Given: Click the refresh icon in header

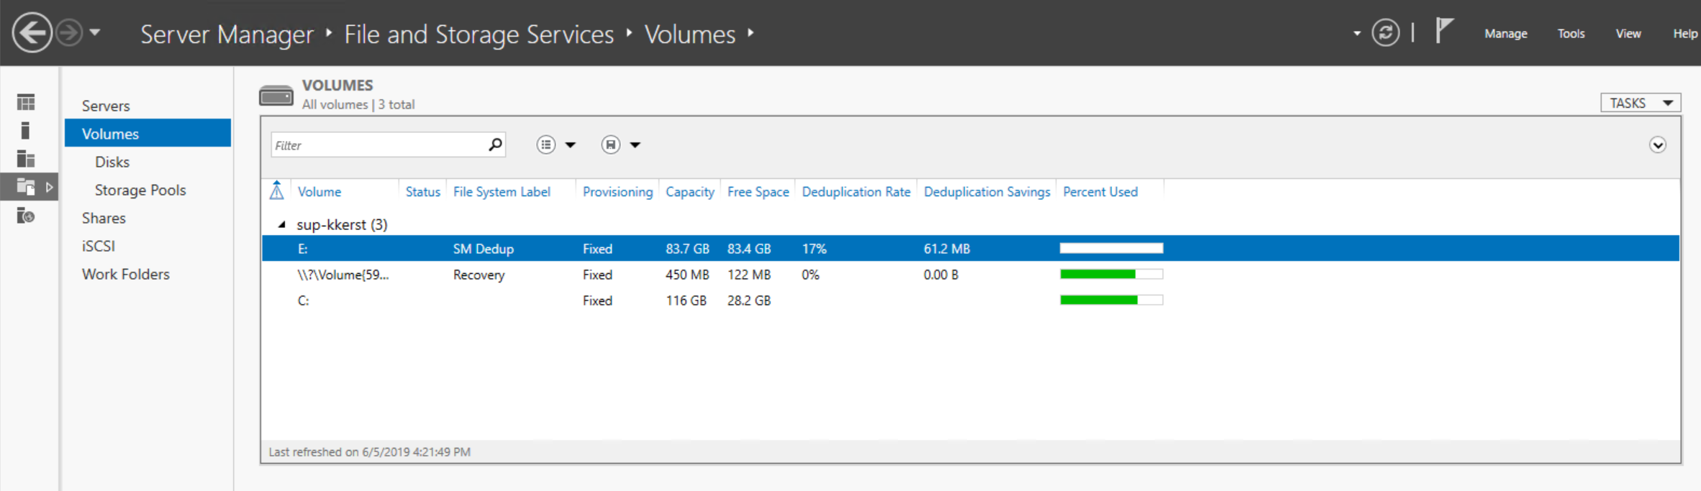Looking at the screenshot, I should click(1385, 33).
